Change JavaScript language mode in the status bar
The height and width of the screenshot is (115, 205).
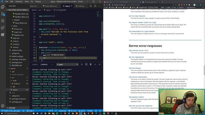[x=62, y=111]
